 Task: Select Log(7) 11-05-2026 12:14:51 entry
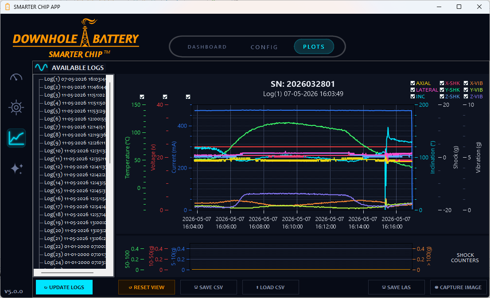[75, 127]
